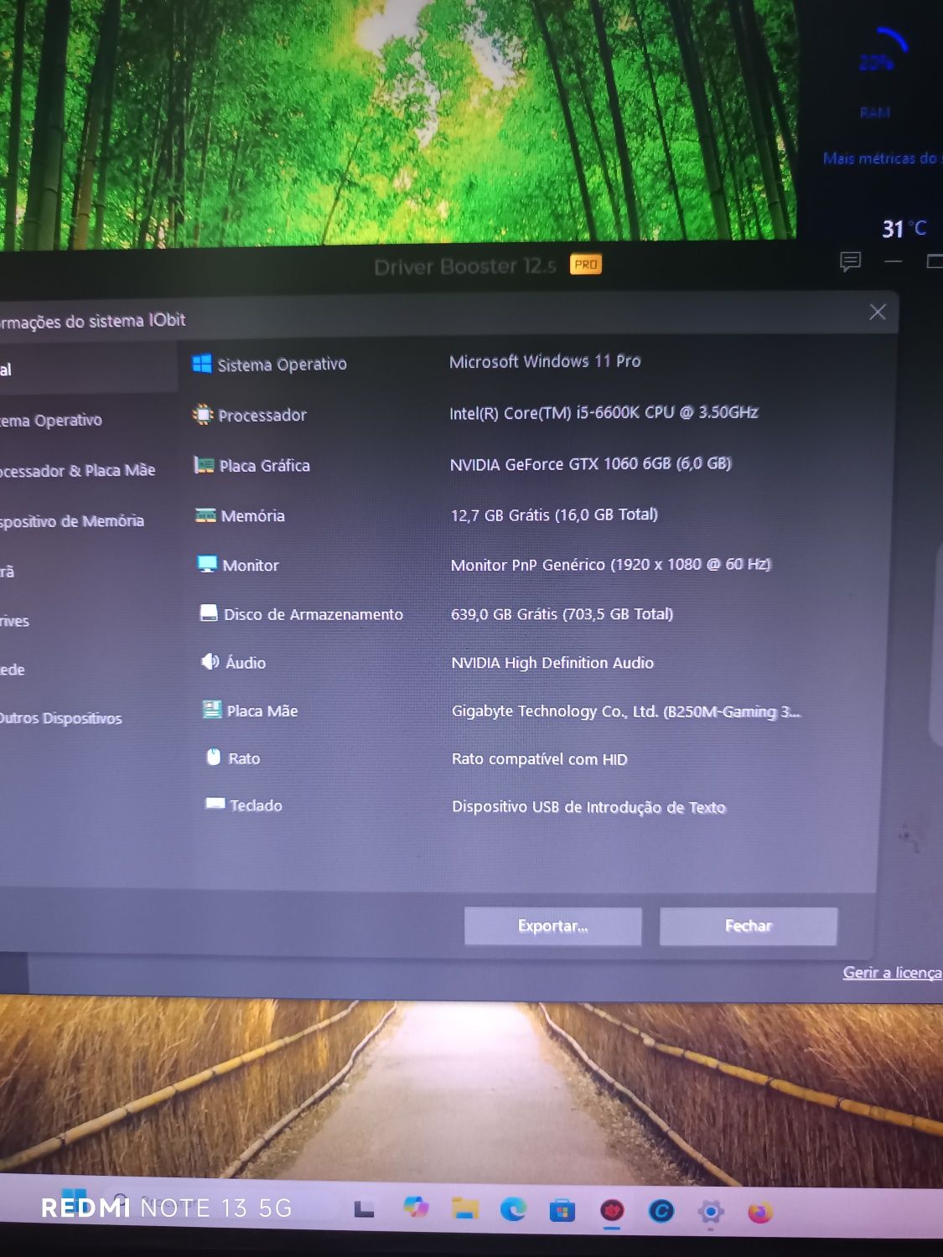The width and height of the screenshot is (943, 1257).
Task: Click the Exportar... button
Action: point(553,926)
